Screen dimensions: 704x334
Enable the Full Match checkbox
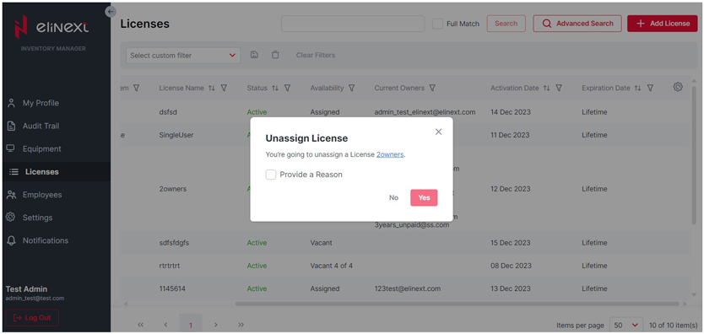[437, 24]
